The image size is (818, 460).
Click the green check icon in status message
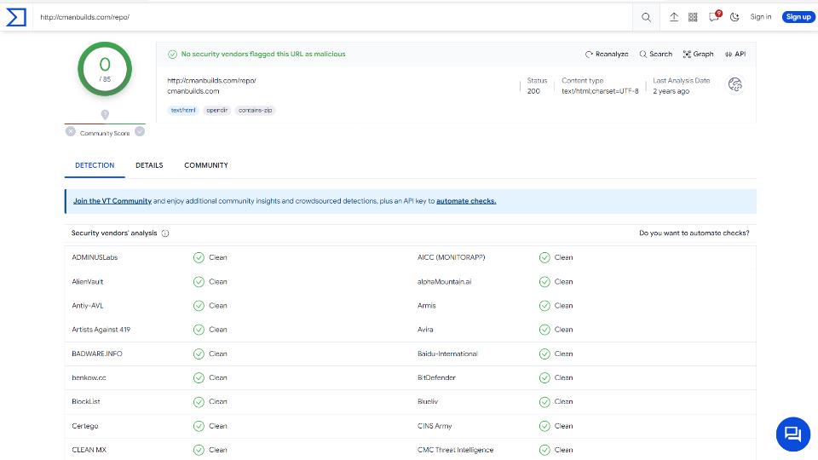tap(172, 55)
